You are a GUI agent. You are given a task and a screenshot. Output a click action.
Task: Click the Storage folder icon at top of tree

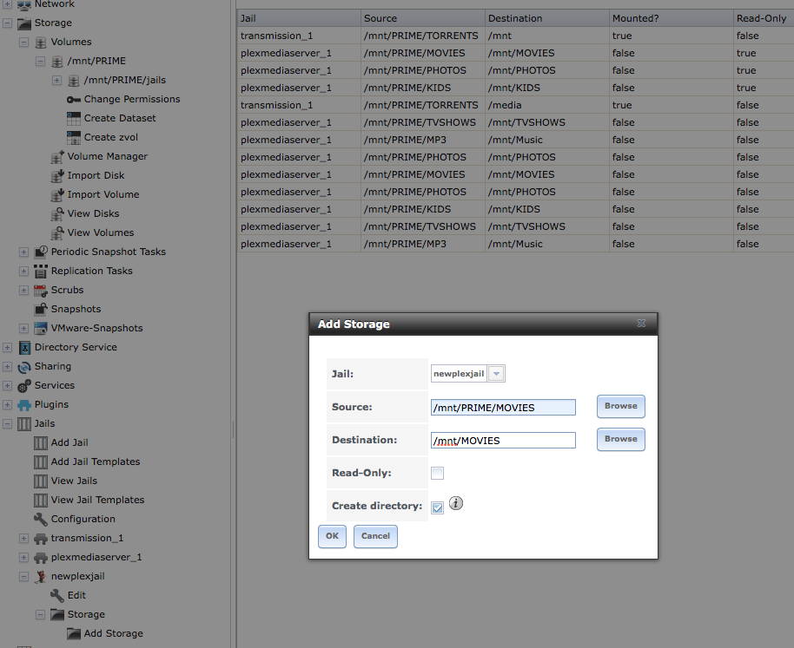tap(24, 23)
